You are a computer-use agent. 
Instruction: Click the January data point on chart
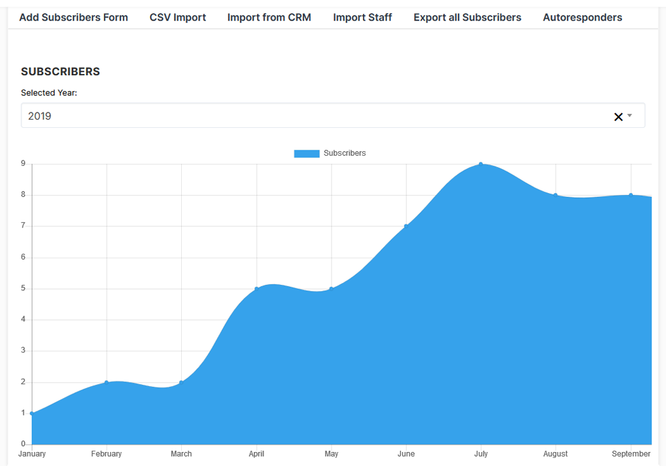pos(32,413)
